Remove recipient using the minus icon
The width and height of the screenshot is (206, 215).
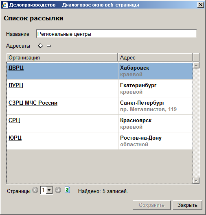click(x=49, y=46)
